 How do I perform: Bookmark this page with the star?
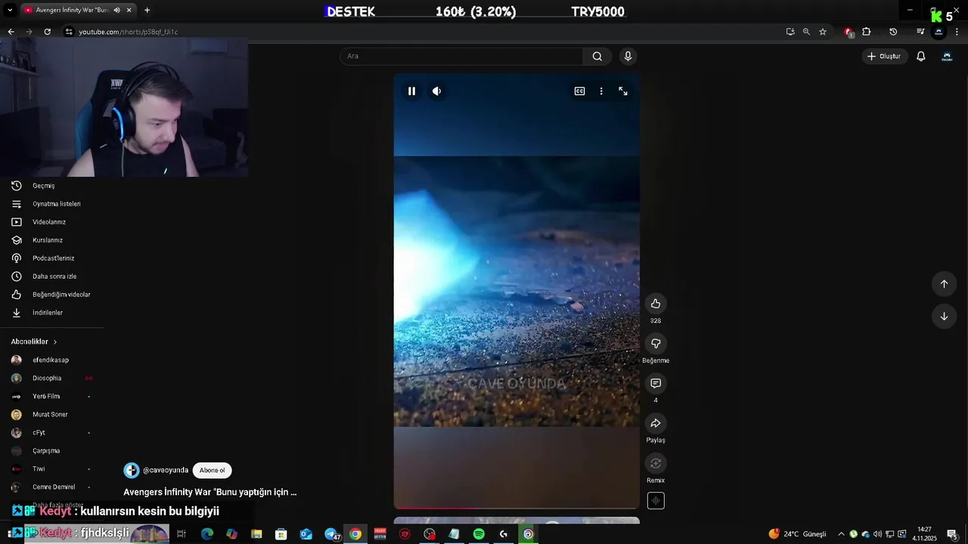tap(823, 32)
